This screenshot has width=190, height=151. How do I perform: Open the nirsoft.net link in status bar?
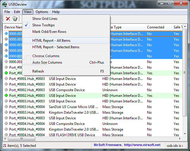coord(142,145)
